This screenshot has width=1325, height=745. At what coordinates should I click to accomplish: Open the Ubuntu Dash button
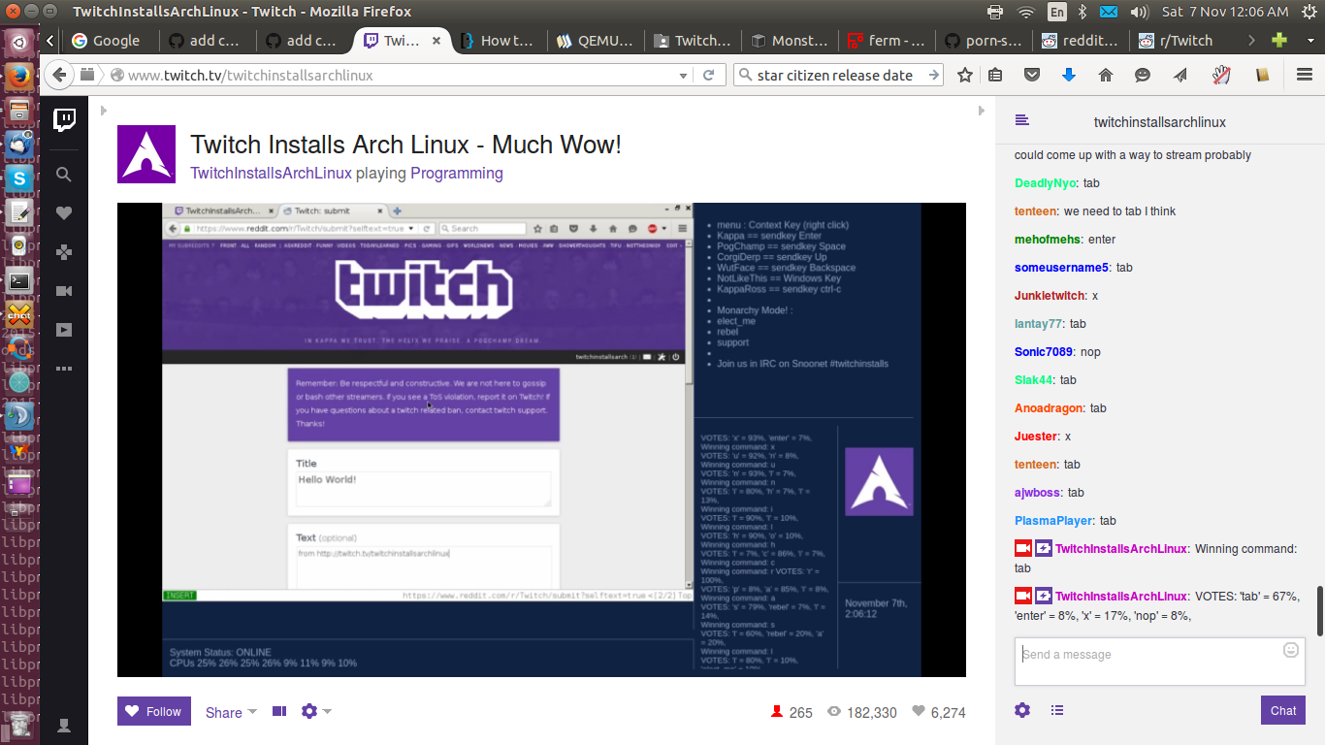[x=19, y=42]
